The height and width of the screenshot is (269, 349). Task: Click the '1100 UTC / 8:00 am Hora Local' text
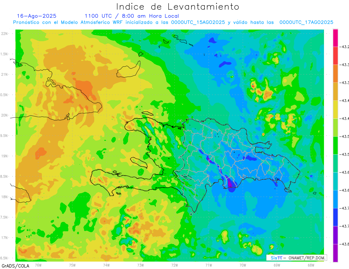pyautogui.click(x=132, y=16)
